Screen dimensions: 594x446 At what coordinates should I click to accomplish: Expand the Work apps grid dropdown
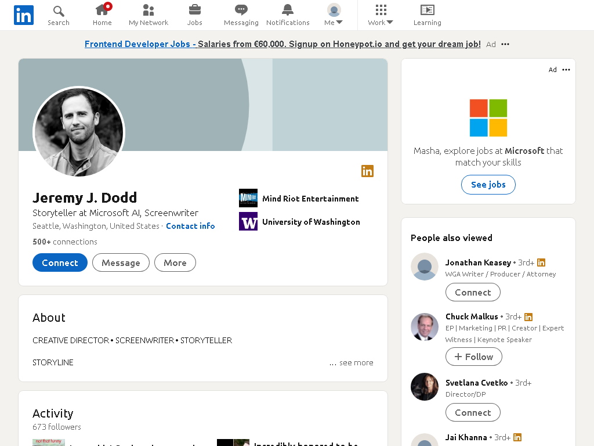point(381,15)
